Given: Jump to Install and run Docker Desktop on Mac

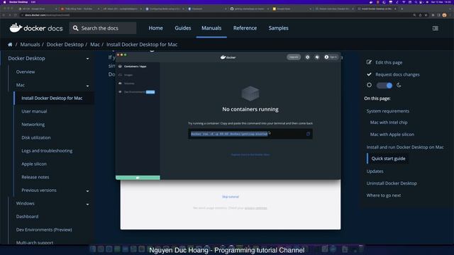Looking at the screenshot, I should pyautogui.click(x=405, y=147).
